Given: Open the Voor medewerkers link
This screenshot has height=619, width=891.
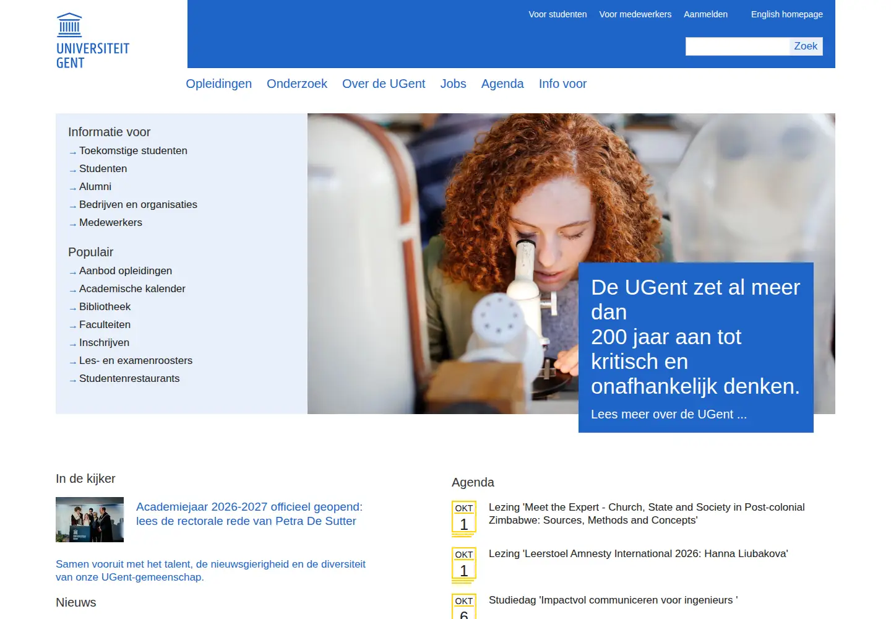Looking at the screenshot, I should tap(635, 14).
